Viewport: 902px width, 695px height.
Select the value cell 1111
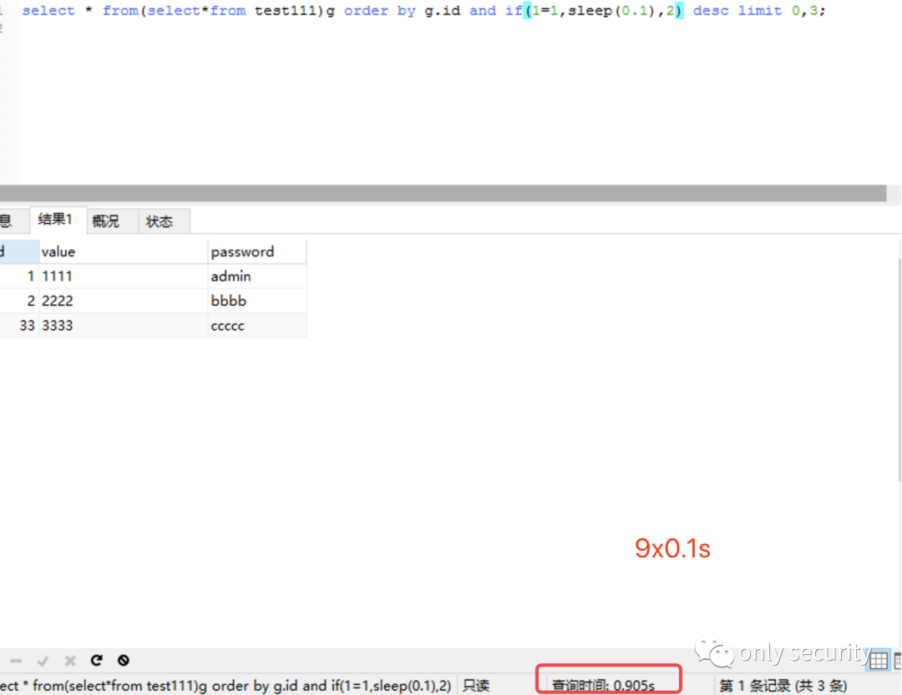123,276
